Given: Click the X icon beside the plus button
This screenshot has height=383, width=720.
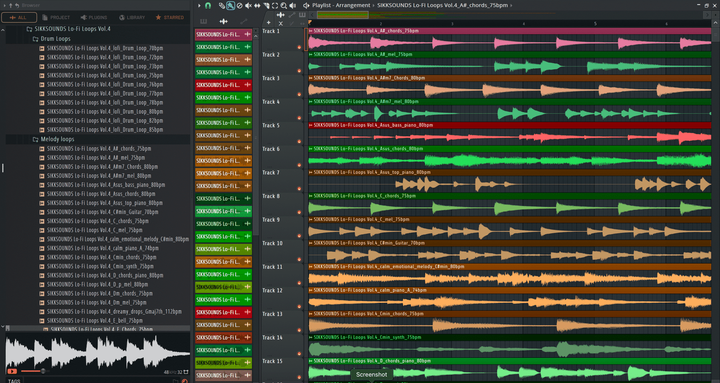Looking at the screenshot, I should [x=281, y=23].
